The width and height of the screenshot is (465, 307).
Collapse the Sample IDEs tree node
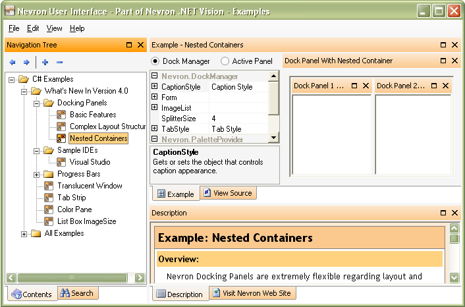[x=36, y=151]
